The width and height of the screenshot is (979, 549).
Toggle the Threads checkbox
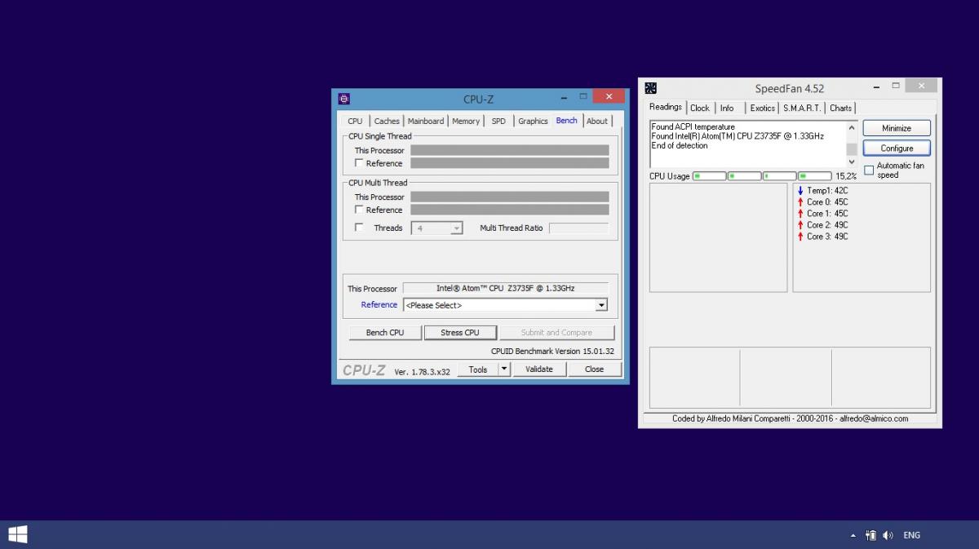coord(359,228)
